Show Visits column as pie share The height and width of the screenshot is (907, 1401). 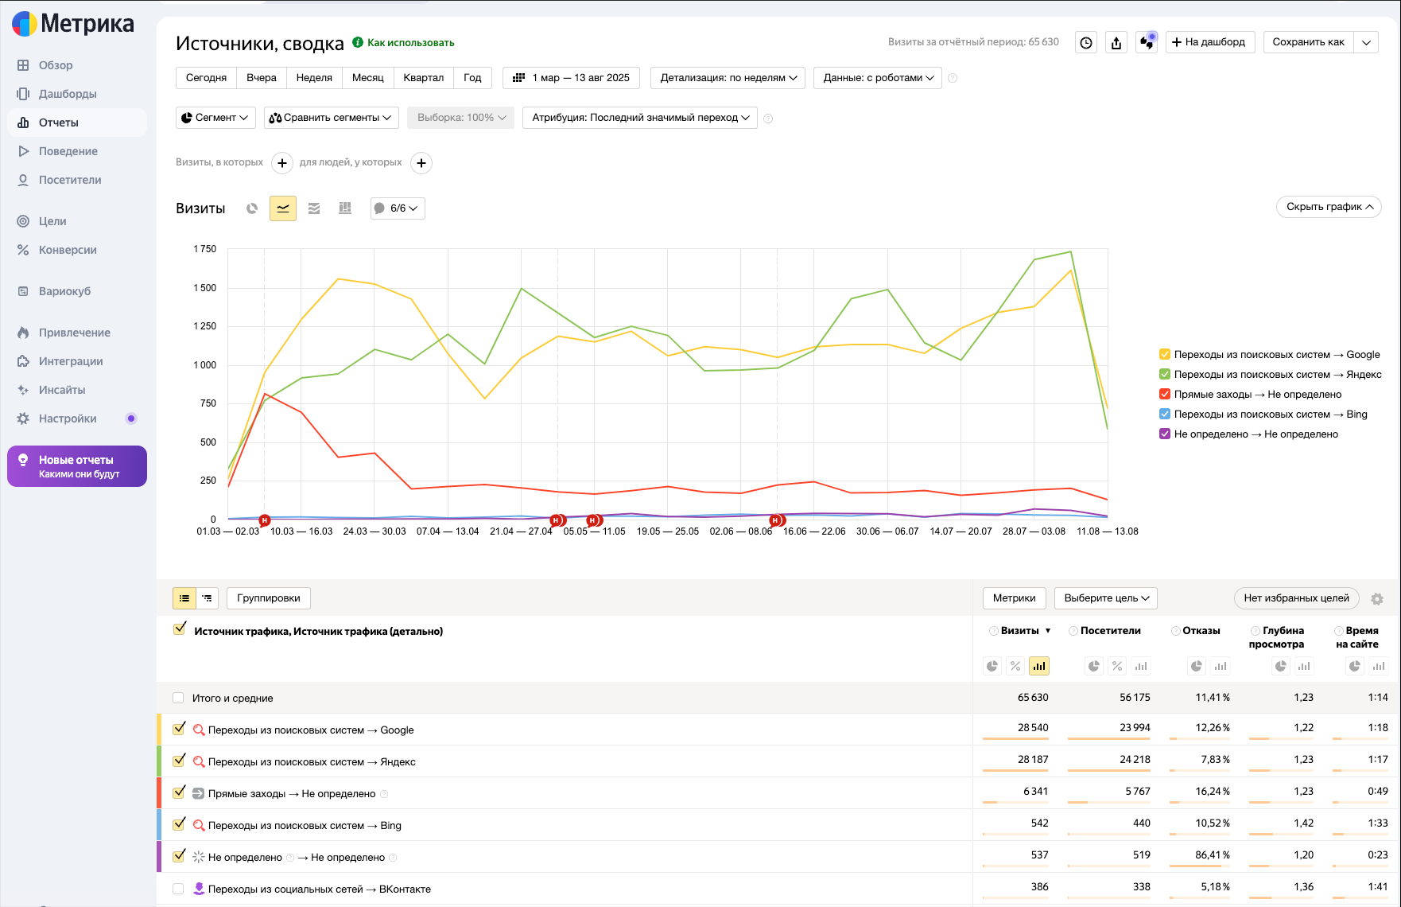pyautogui.click(x=992, y=666)
